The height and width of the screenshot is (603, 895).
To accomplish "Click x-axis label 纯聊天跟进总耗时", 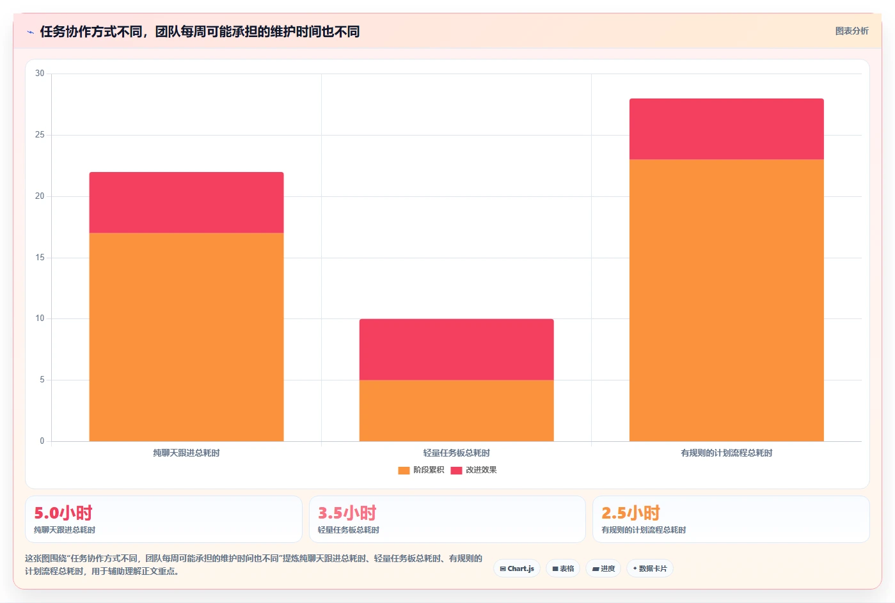I will [x=186, y=453].
